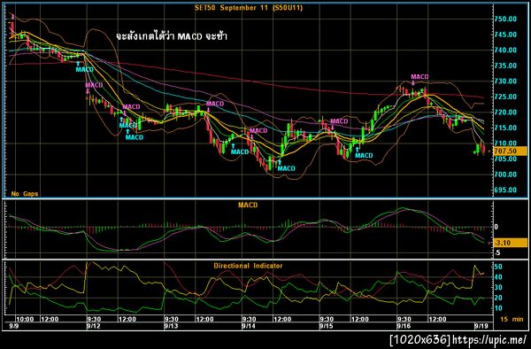Click the 740.00 price axis label
The width and height of the screenshot is (531, 349).
(505, 50)
